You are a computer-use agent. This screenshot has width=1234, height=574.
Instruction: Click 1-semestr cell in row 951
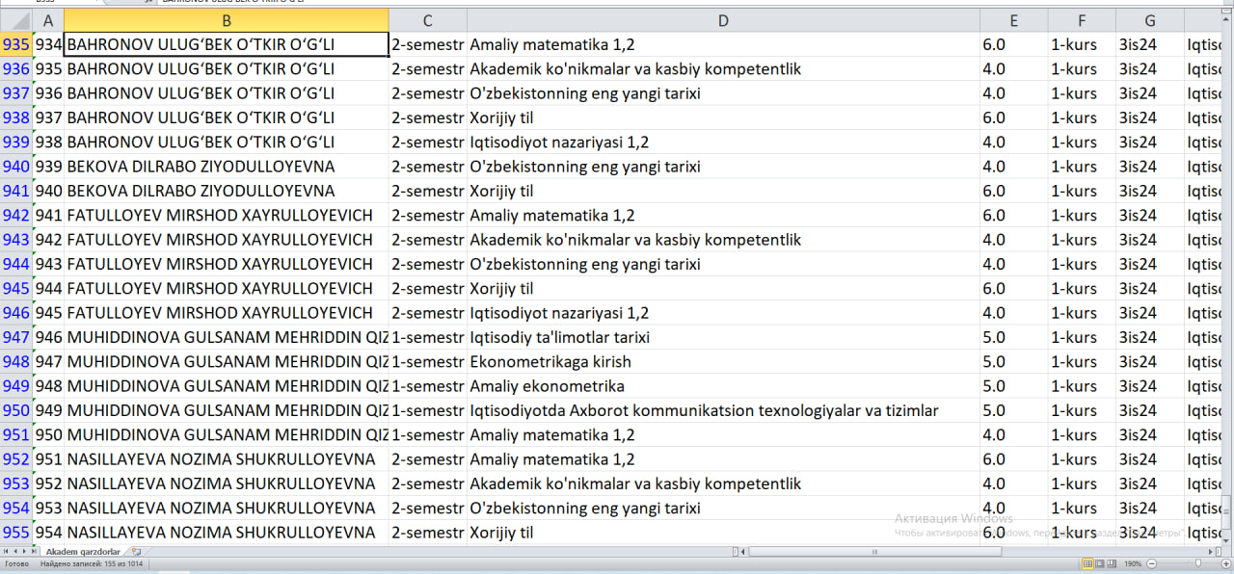[x=428, y=435]
